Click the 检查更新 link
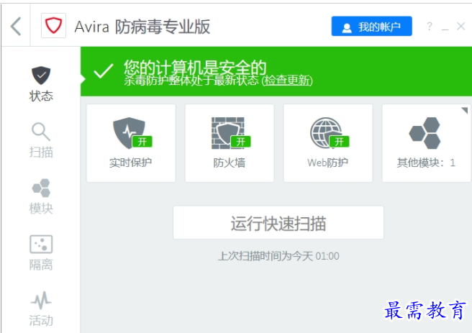This screenshot has height=333, width=472. click(x=287, y=81)
